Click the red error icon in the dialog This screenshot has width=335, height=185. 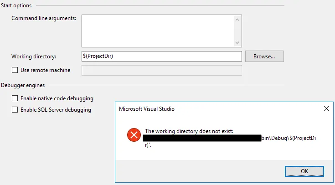[134, 135]
